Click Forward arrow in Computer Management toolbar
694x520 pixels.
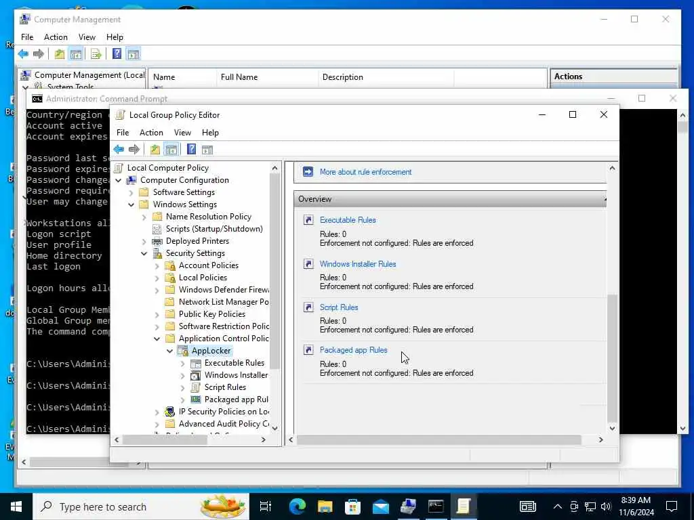coord(39,54)
